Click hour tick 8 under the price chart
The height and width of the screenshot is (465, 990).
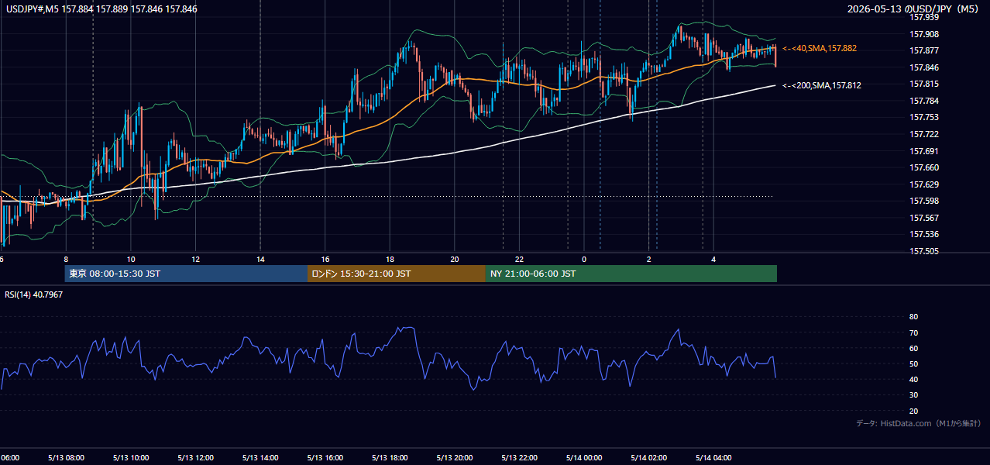pos(66,259)
